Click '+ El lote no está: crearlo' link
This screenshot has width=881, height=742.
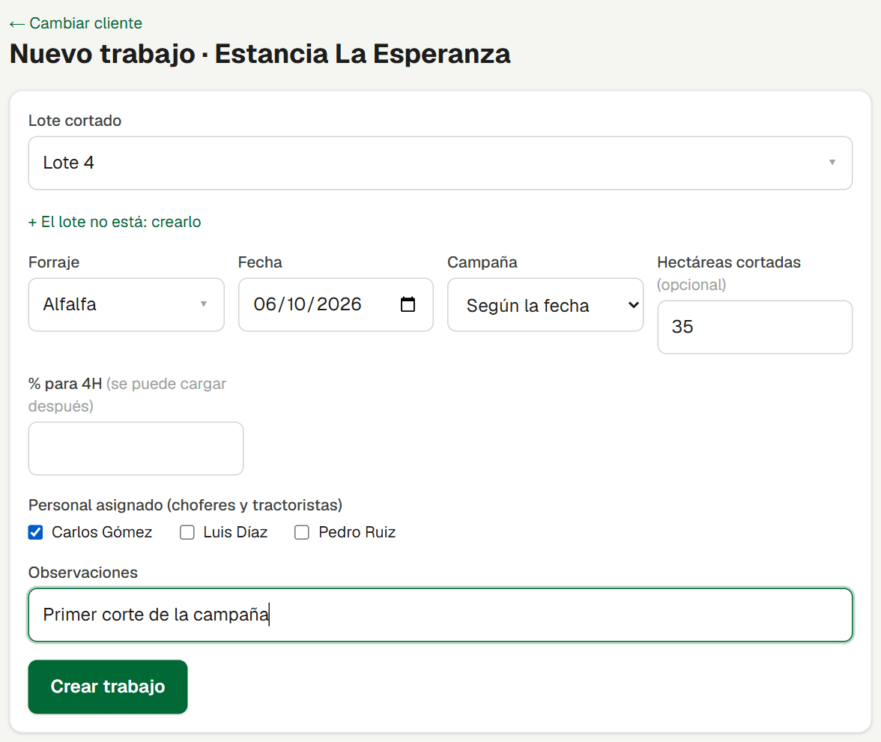tap(115, 222)
